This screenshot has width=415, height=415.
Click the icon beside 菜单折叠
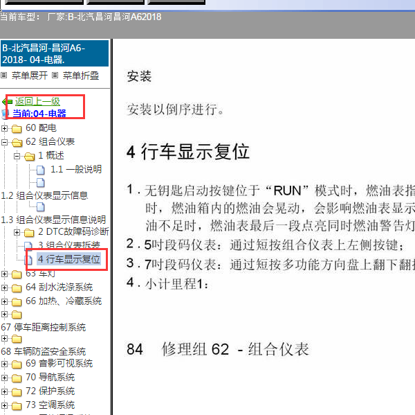click(55, 76)
